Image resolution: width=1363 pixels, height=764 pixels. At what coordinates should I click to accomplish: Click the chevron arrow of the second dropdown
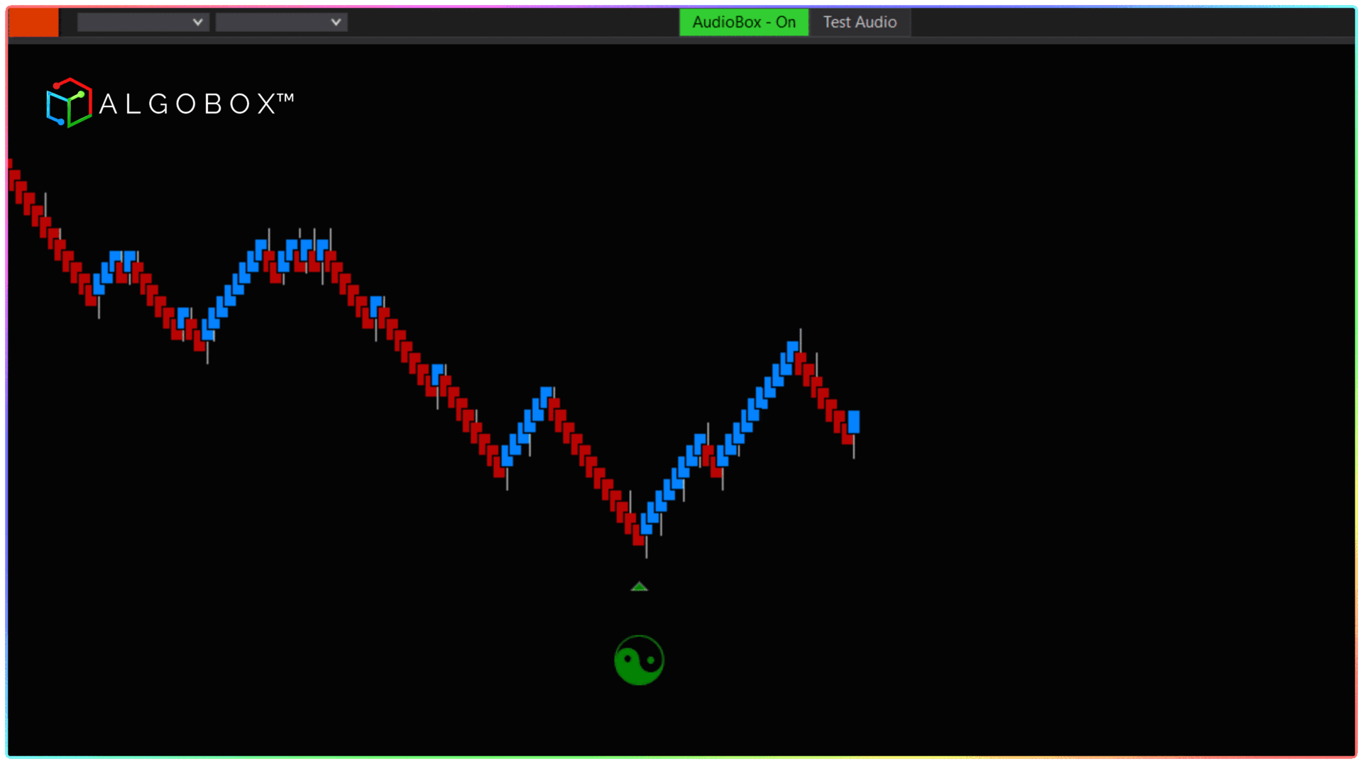pyautogui.click(x=336, y=22)
